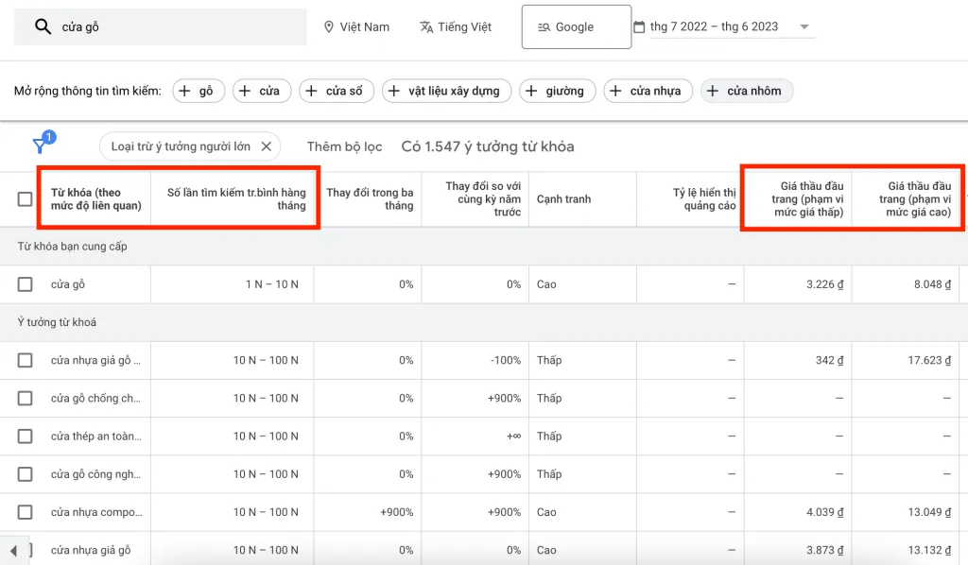Click 'Thêm bộ lọc' to add filter
Screen dimensions: 968x565
coord(344,146)
